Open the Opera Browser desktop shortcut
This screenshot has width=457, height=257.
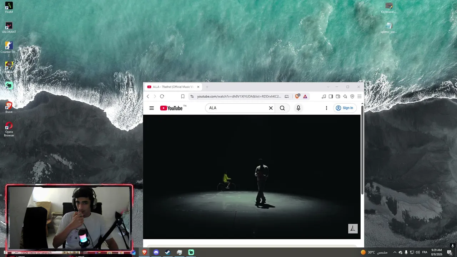(x=9, y=129)
